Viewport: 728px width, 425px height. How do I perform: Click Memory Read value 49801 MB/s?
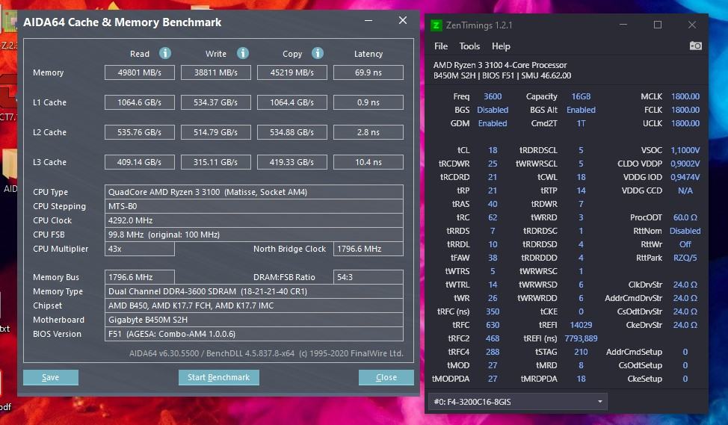pos(139,72)
